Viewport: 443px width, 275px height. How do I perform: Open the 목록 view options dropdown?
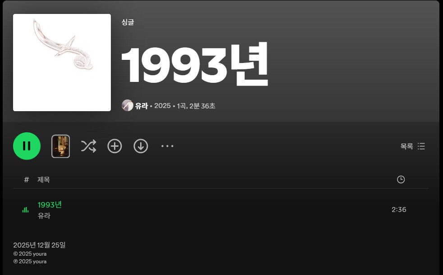(x=413, y=146)
